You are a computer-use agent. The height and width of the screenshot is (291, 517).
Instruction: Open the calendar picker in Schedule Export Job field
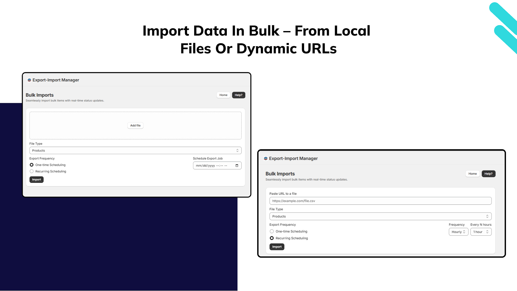tap(237, 165)
